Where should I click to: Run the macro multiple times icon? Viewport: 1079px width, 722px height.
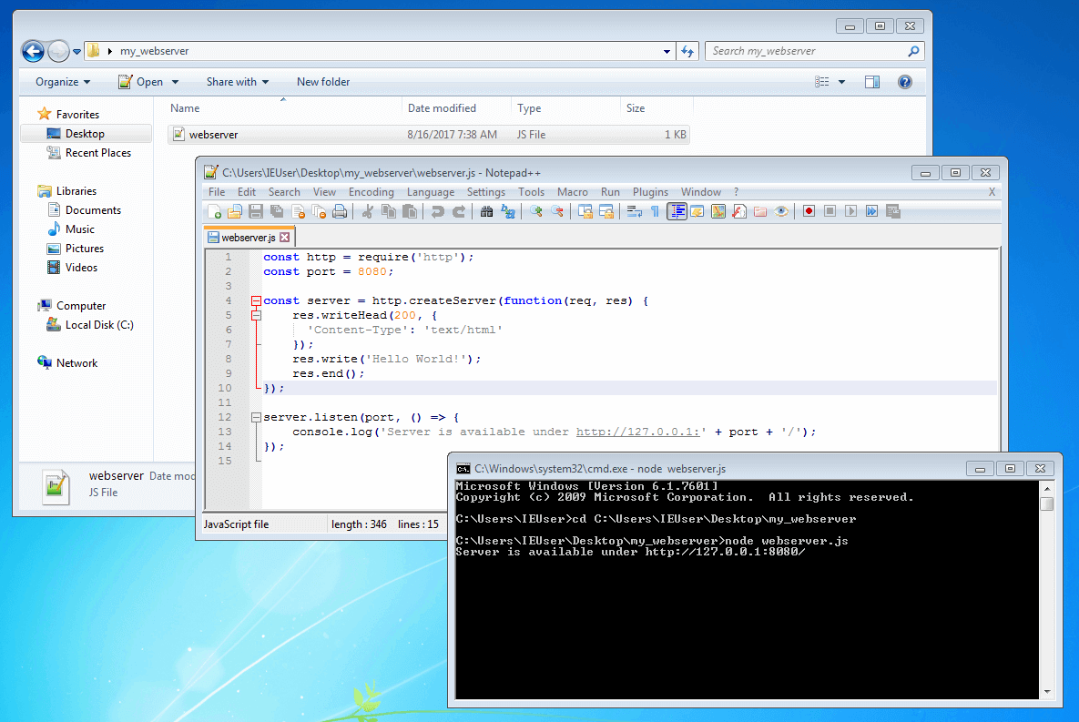[x=872, y=212]
